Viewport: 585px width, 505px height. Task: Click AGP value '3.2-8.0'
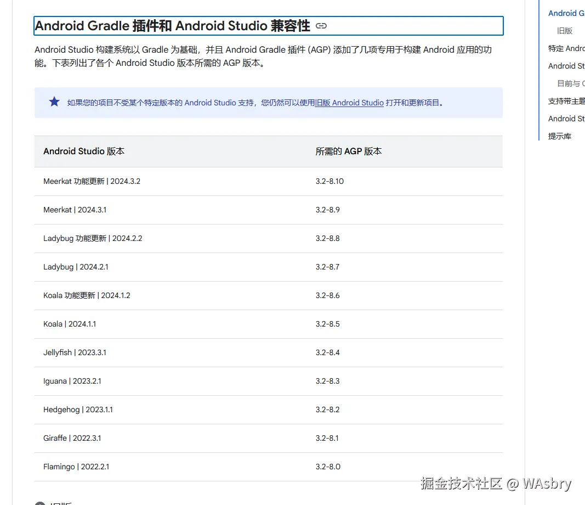(328, 467)
